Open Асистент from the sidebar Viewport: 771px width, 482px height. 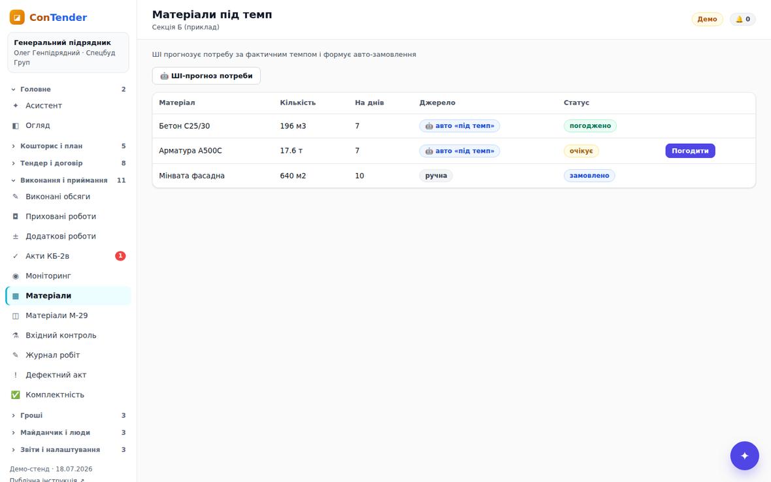click(x=69, y=106)
